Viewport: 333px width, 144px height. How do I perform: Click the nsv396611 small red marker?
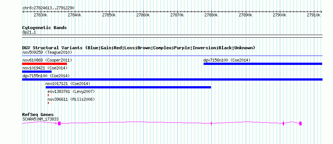[48, 103]
